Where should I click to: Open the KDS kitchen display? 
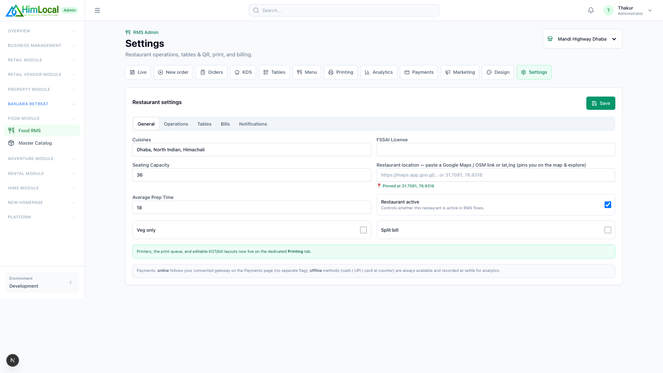pyautogui.click(x=243, y=72)
